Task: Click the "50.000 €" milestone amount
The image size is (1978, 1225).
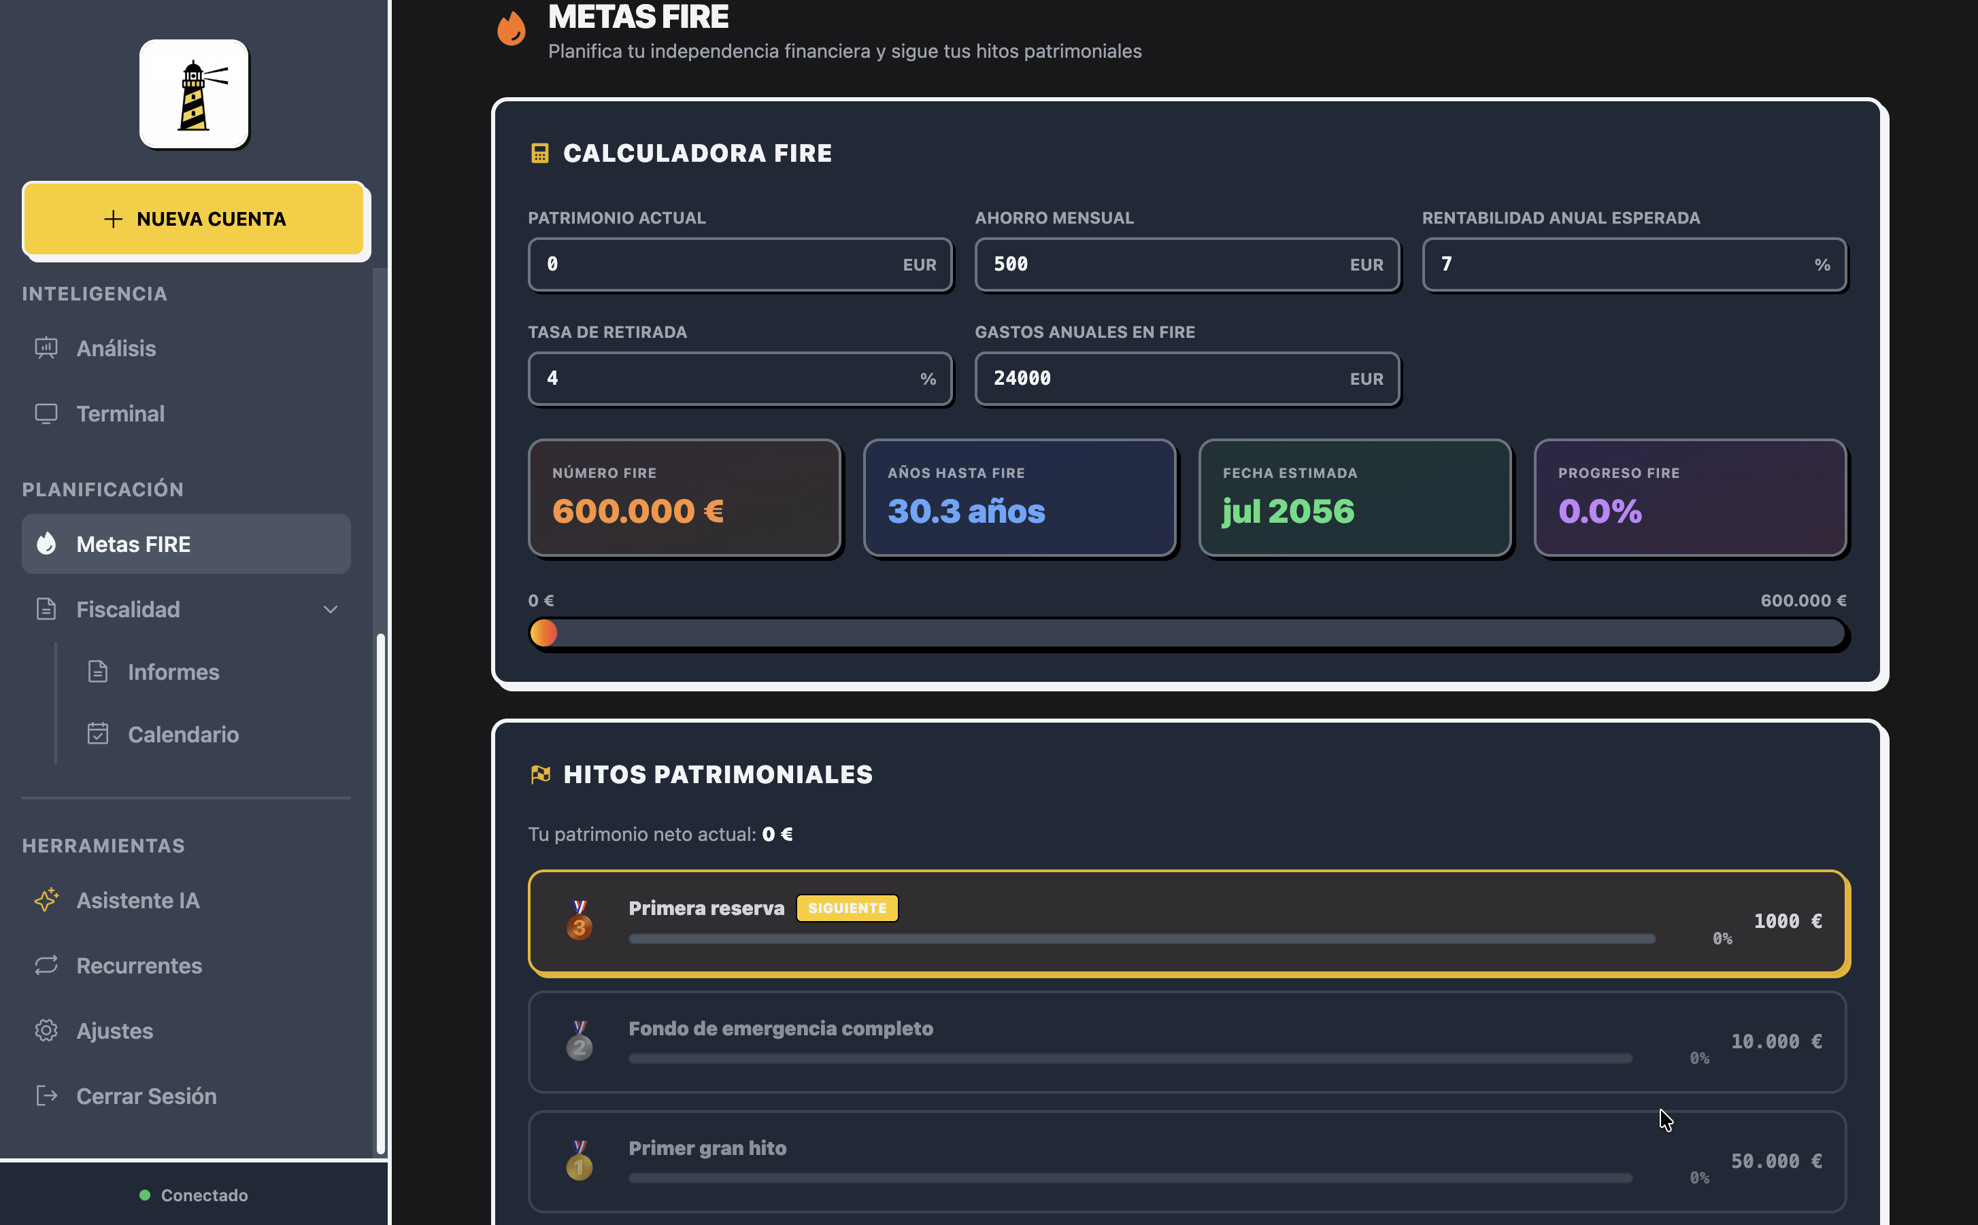Action: coord(1777,1161)
